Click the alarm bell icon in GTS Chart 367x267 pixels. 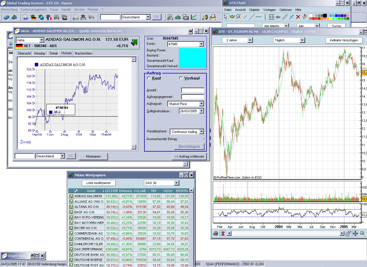point(232,17)
